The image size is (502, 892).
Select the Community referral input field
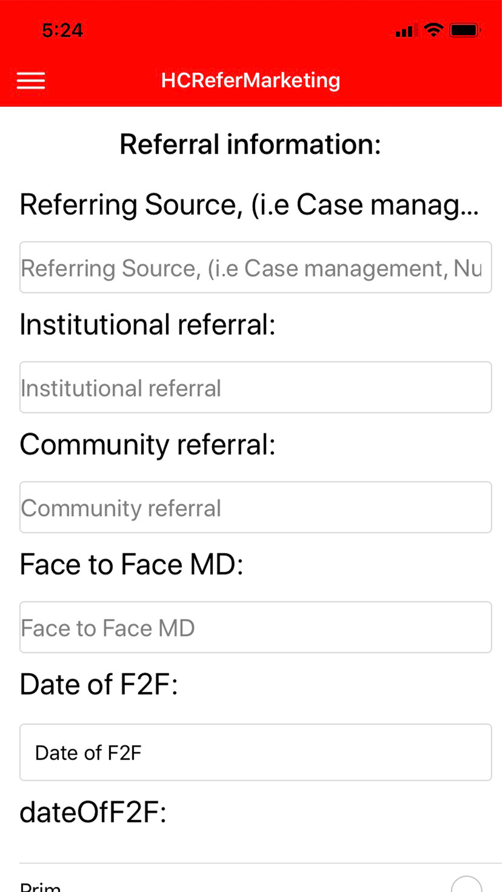pyautogui.click(x=256, y=507)
